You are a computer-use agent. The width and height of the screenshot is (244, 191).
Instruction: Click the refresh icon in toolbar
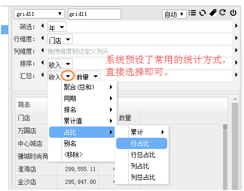[x=223, y=12]
